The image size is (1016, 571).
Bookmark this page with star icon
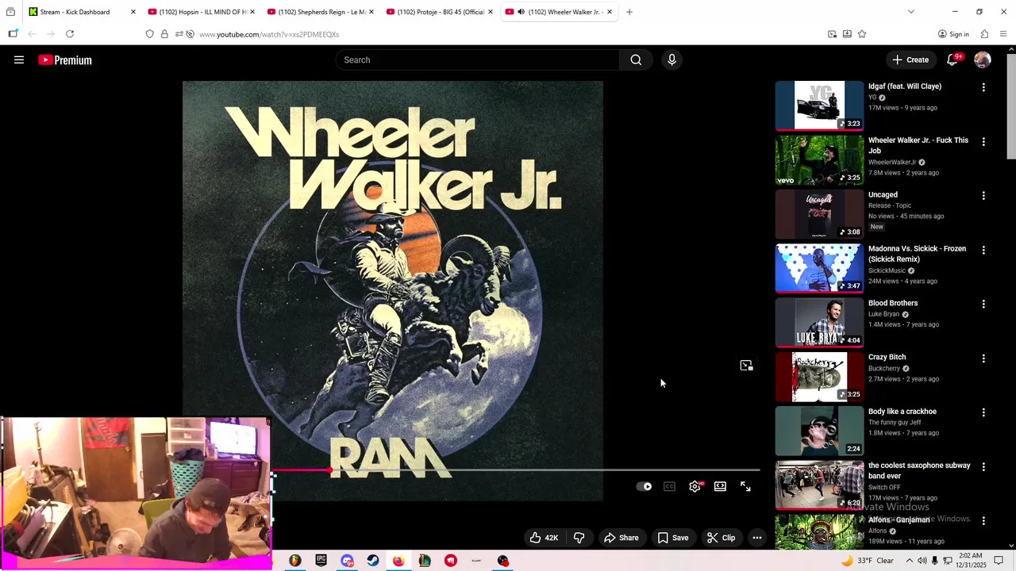click(862, 34)
